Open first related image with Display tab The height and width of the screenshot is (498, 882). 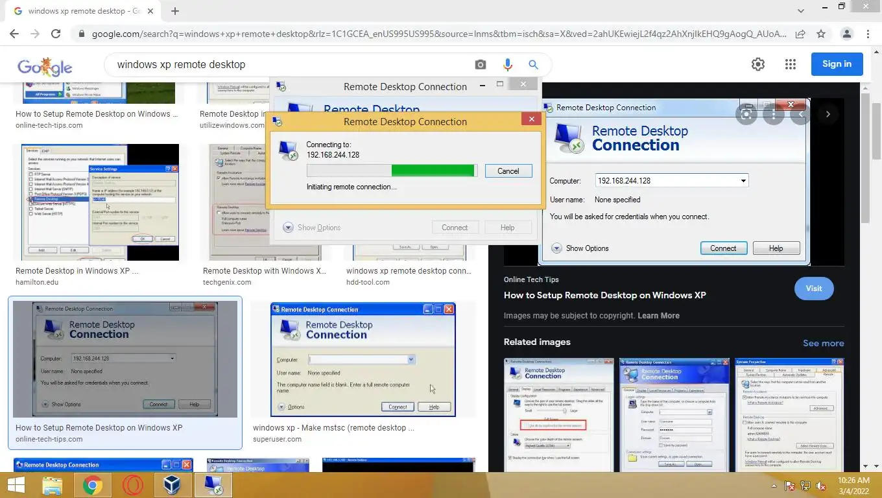tap(558, 414)
